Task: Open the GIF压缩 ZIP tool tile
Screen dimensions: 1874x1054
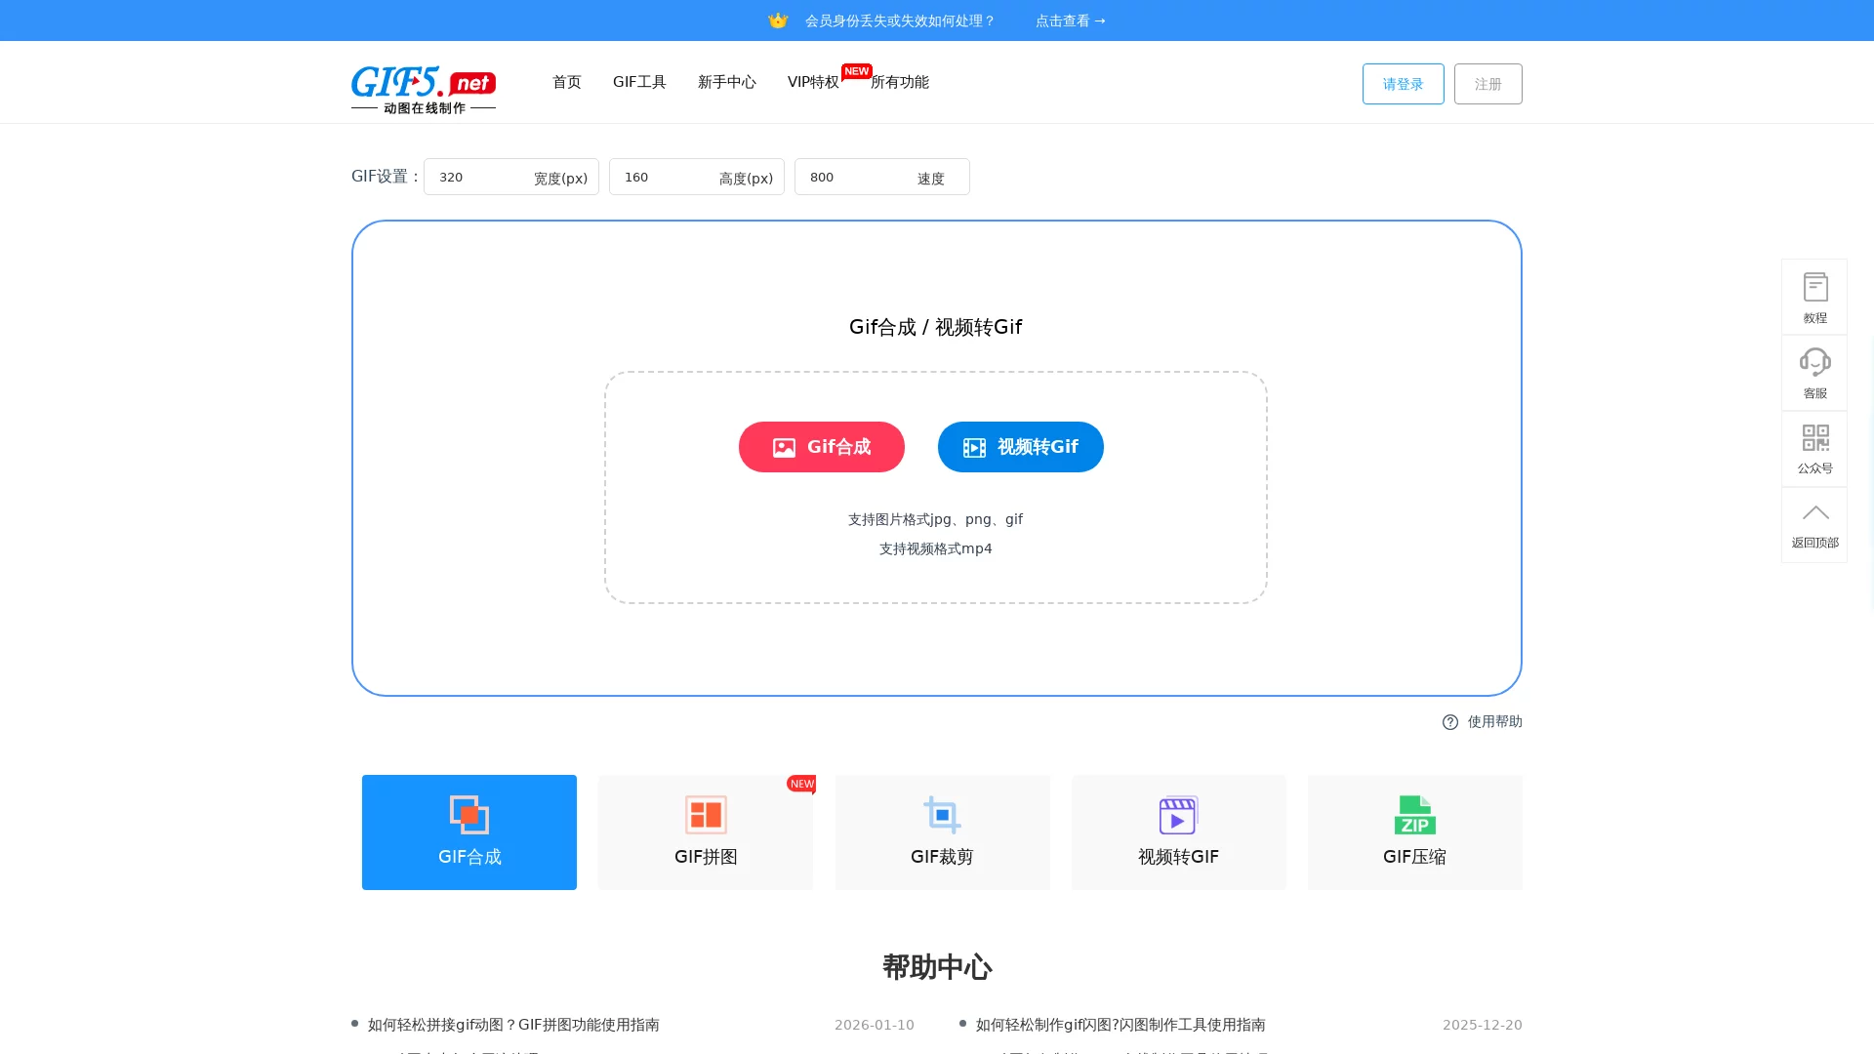Action: (x=1414, y=831)
